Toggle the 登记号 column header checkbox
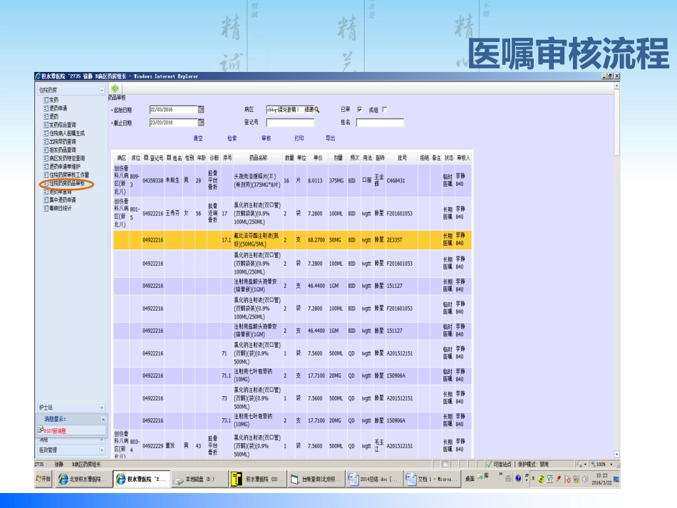The width and height of the screenshot is (677, 508). click(146, 157)
